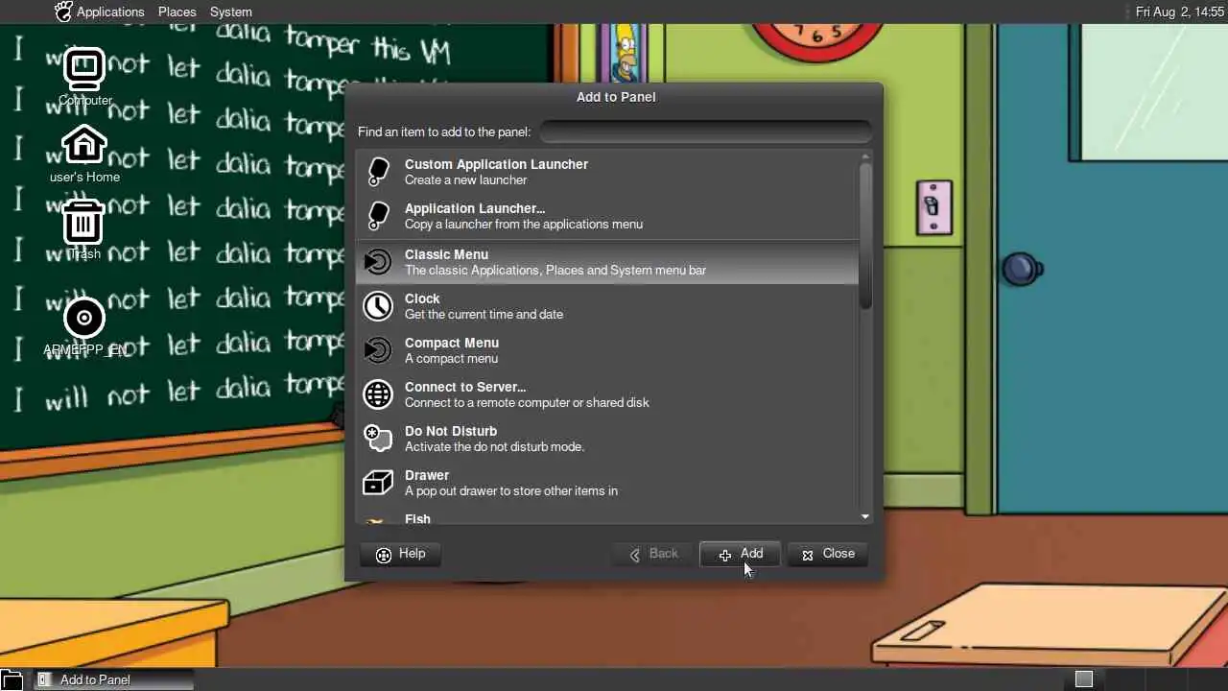Choose the Do Not Disturb icon
The height and width of the screenshot is (691, 1228).
coord(378,438)
